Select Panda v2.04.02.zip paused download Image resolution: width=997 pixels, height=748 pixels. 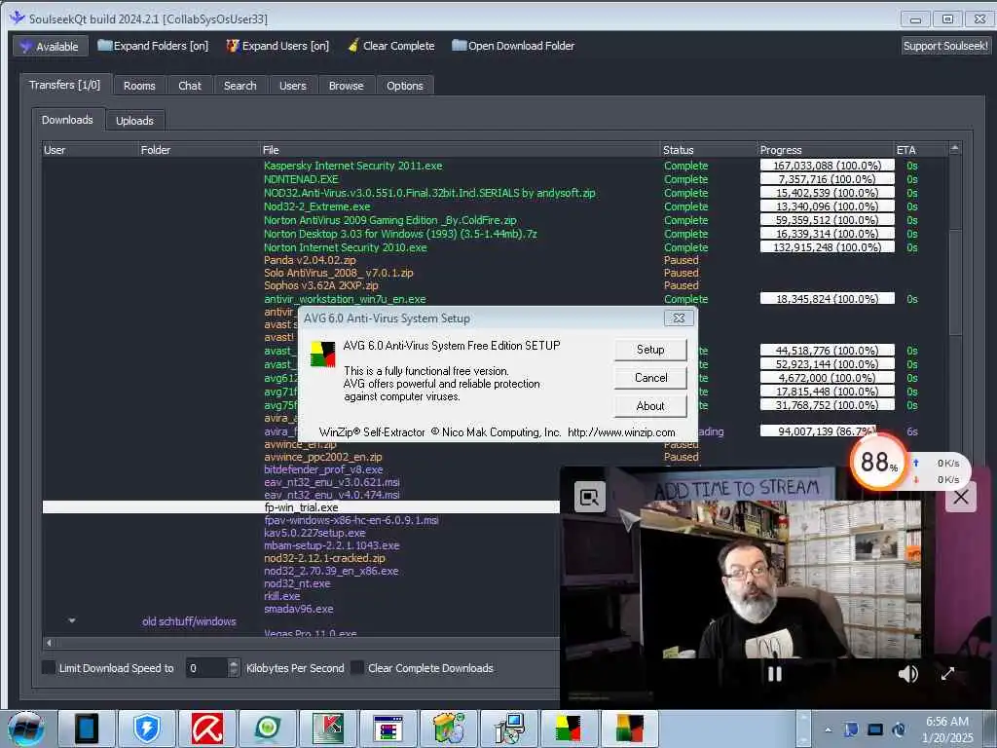(x=310, y=260)
